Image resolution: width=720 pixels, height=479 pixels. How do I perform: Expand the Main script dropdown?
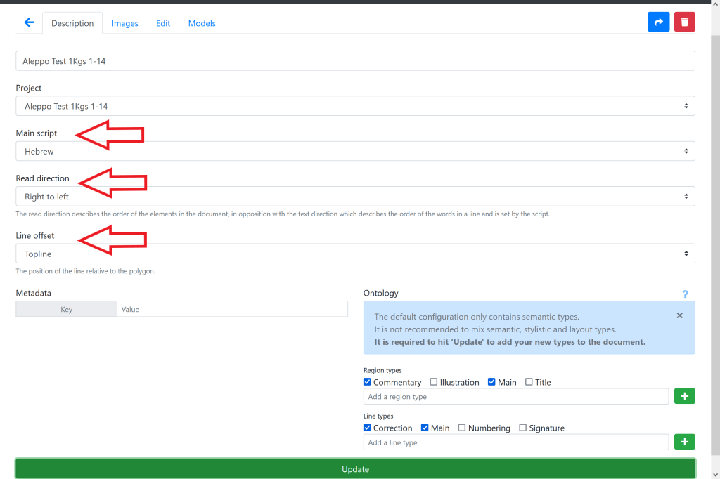click(355, 151)
